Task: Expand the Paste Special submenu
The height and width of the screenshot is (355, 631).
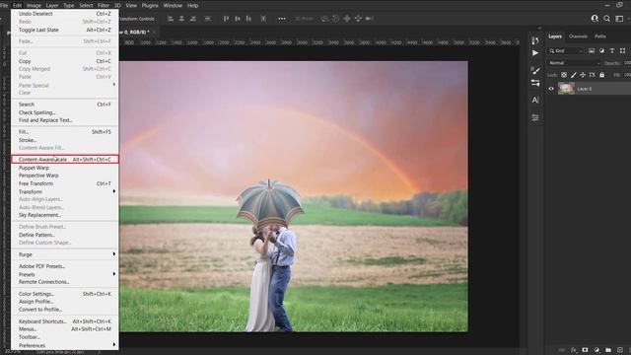Action: tap(64, 86)
